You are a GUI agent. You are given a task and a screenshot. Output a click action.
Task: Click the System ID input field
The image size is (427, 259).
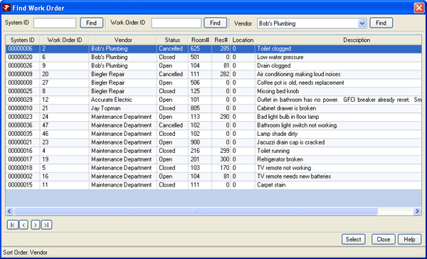click(55, 23)
